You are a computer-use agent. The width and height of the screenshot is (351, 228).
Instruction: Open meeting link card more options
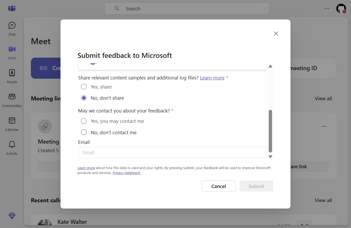[x=324, y=126]
